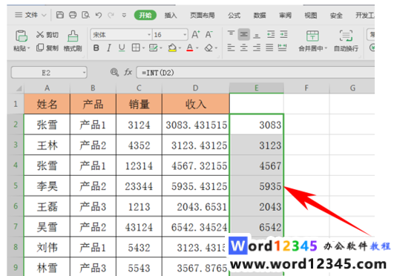The width and height of the screenshot is (394, 276).
Task: Click cell containing 3083.431515
Action: 196,125
